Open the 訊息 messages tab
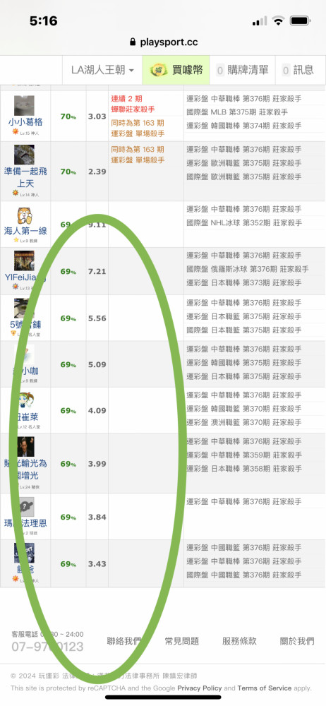326x706 pixels. 298,70
